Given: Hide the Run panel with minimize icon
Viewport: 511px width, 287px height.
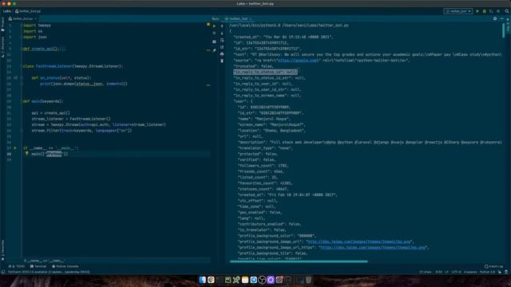Looking at the screenshot, I should point(501,18).
